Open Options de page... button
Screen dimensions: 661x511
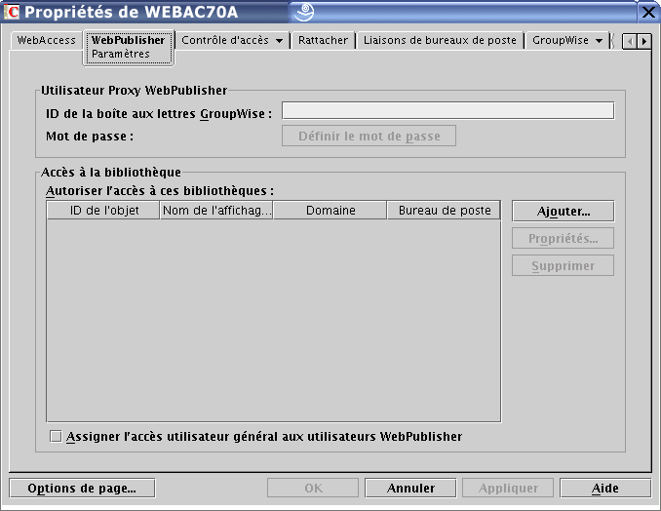point(82,489)
